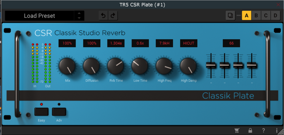Click the third fader handle
Image resolution: width=284 pixels, height=135 pixels.
point(238,65)
